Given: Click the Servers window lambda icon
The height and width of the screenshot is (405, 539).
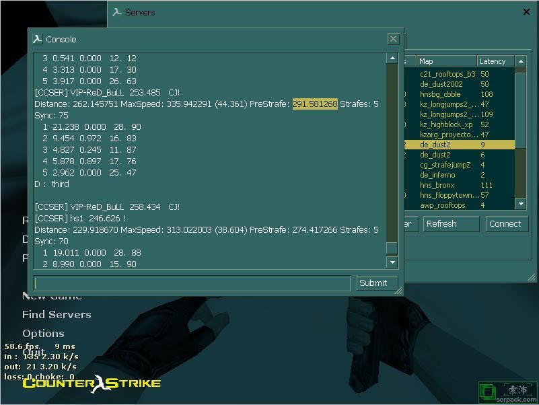Looking at the screenshot, I should pyautogui.click(x=117, y=12).
